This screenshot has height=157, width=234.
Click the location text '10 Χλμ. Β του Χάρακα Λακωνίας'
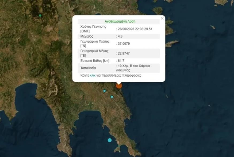[x=133, y=68]
